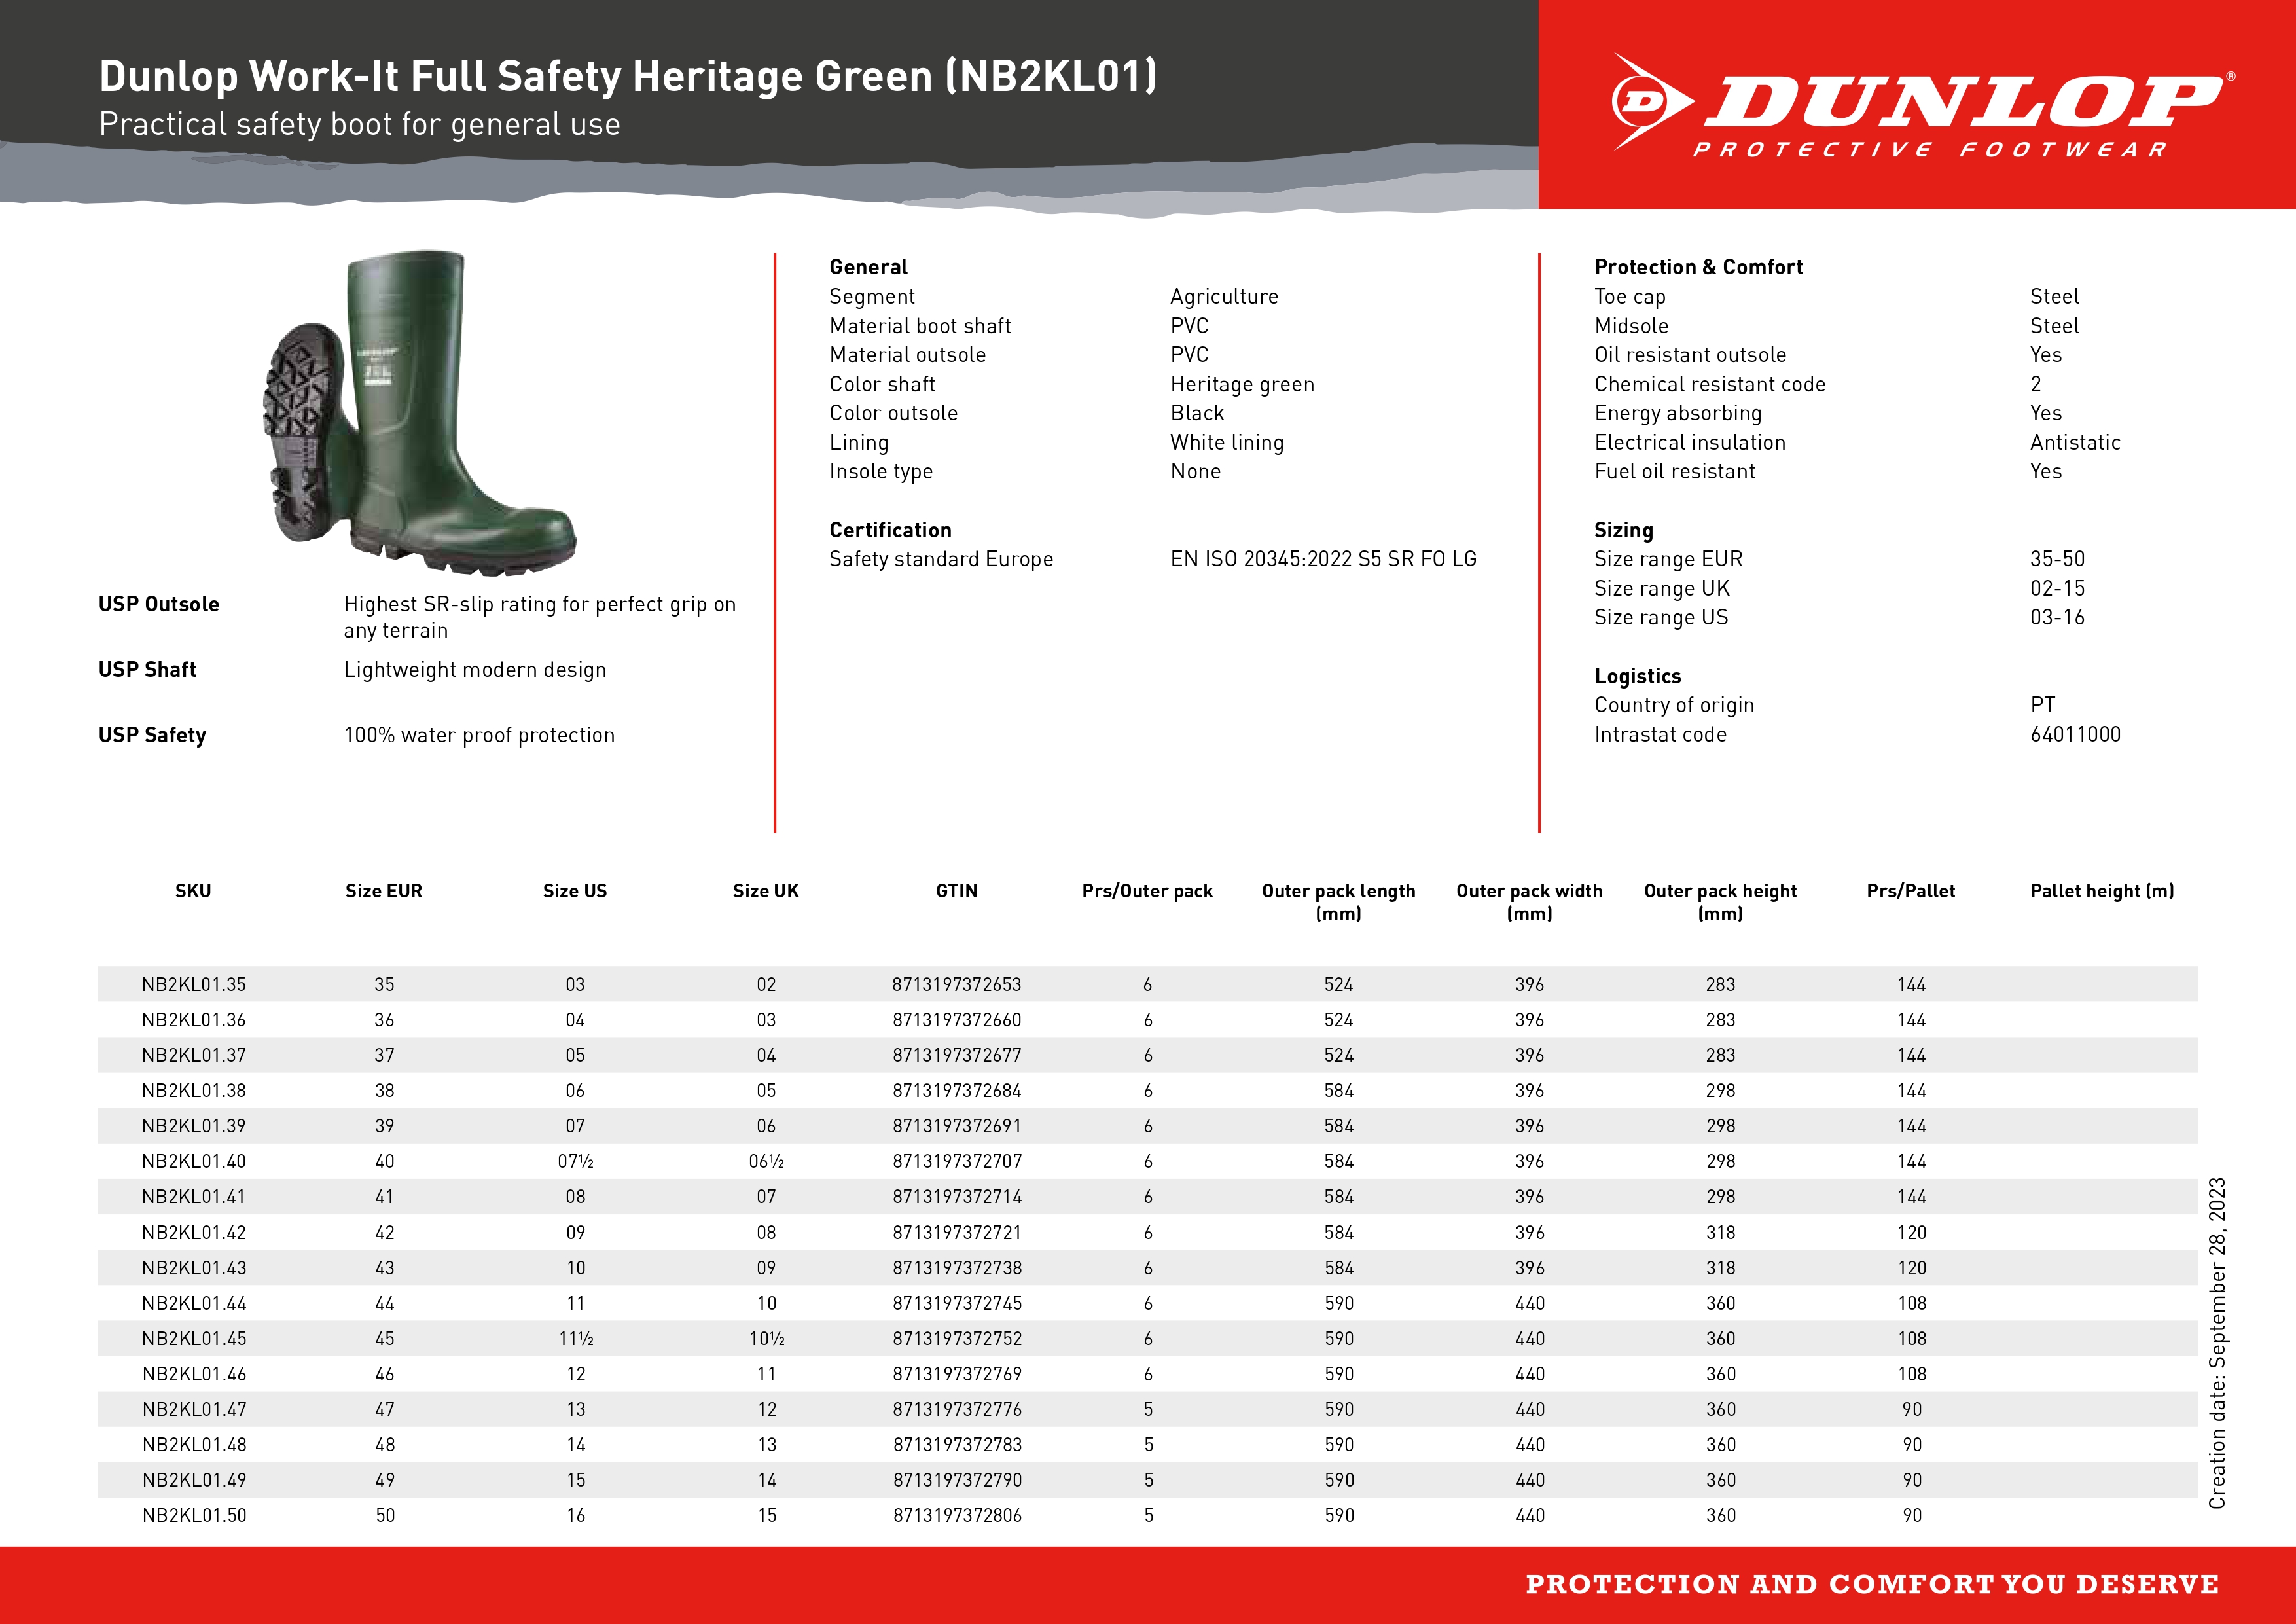
Task: Click the product title NB2KL01 heading
Action: tap(627, 77)
